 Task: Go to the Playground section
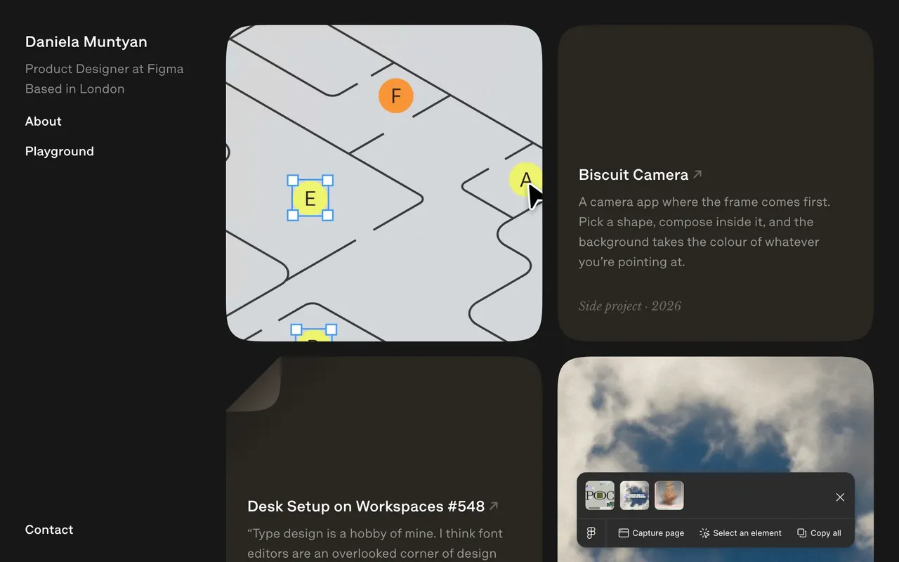pyautogui.click(x=60, y=152)
